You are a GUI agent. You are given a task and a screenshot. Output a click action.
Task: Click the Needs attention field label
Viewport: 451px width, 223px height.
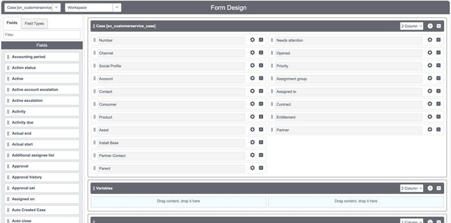[290, 40]
